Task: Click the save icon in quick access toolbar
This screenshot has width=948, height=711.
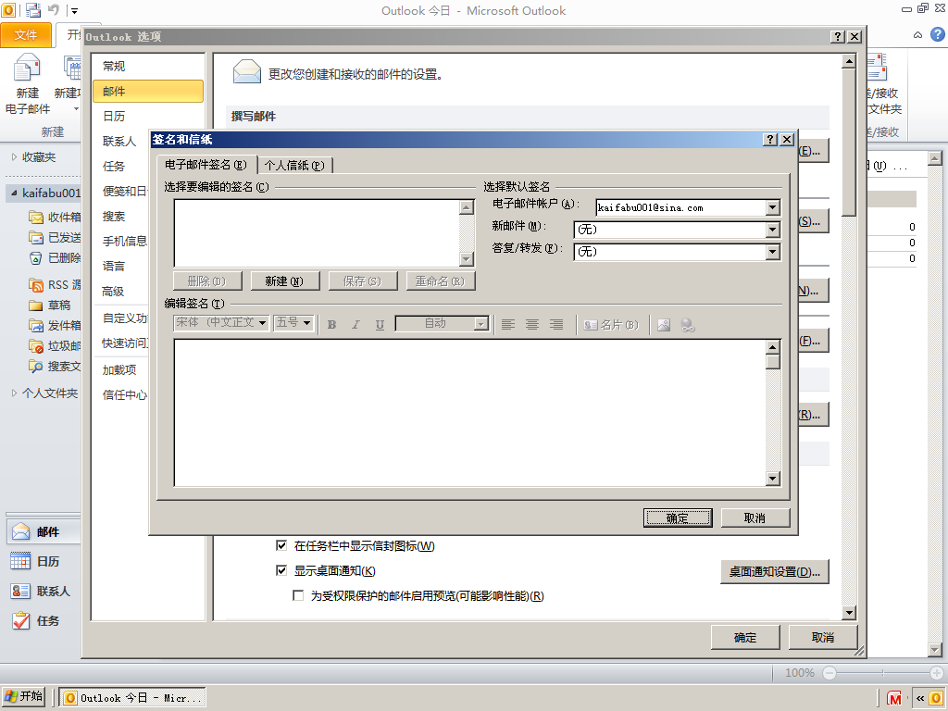Action: tap(33, 9)
